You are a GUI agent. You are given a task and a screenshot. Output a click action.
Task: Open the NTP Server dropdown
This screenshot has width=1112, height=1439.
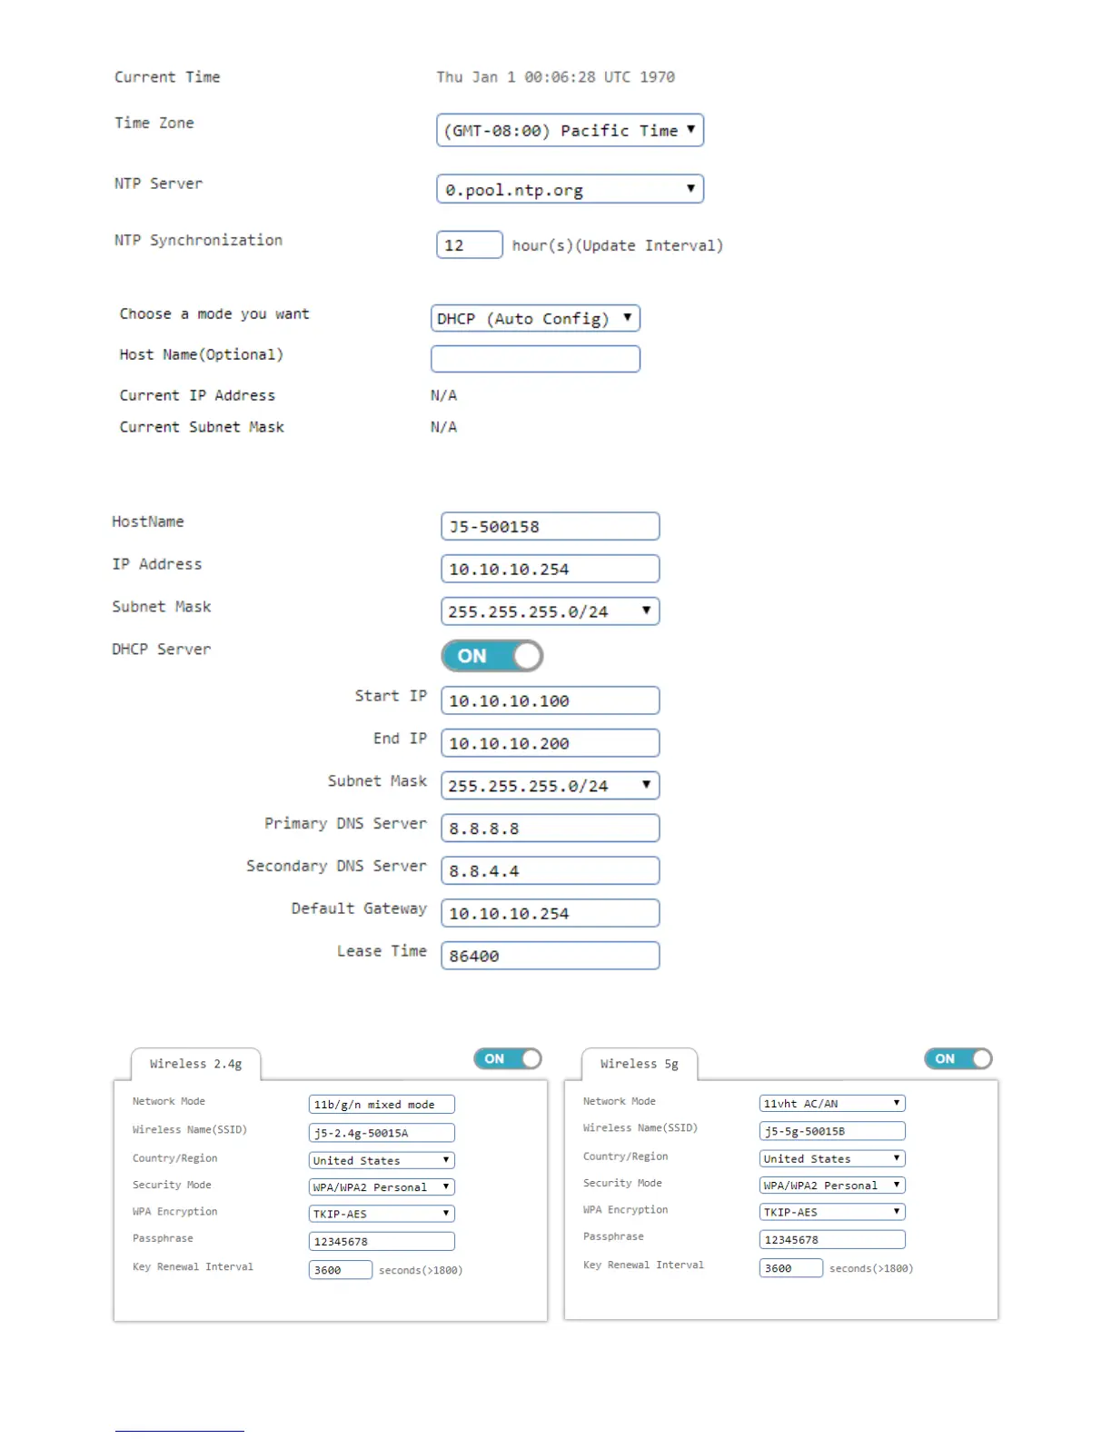570,189
